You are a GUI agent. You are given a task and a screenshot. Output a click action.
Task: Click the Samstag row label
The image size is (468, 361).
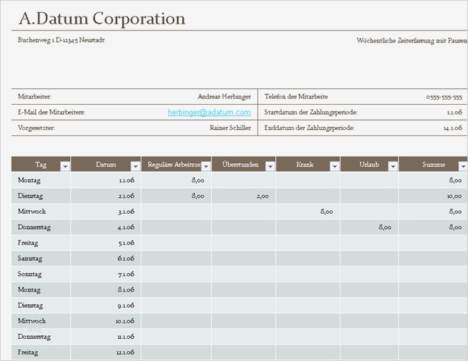pyautogui.click(x=28, y=258)
